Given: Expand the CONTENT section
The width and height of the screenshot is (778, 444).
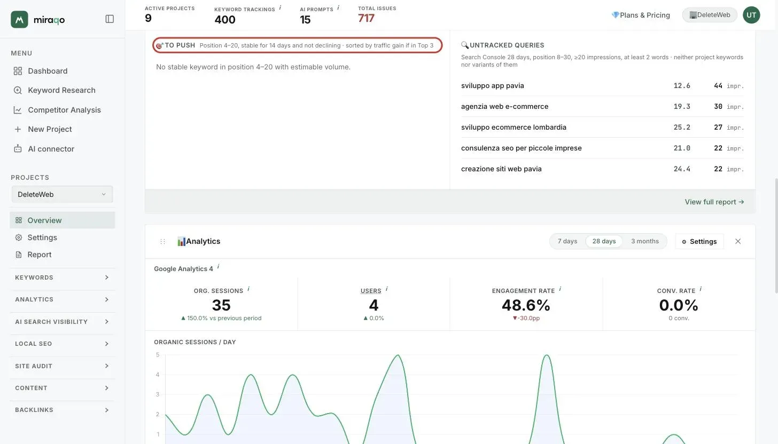Looking at the screenshot, I should (62, 388).
